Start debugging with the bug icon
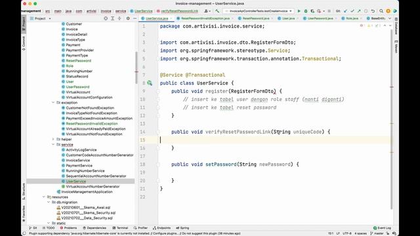Screen dimensions: 420x236 306,11
